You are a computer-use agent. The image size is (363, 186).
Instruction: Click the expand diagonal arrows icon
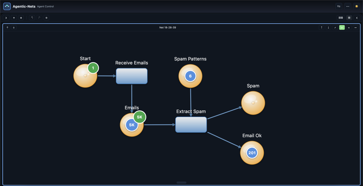click(335, 27)
